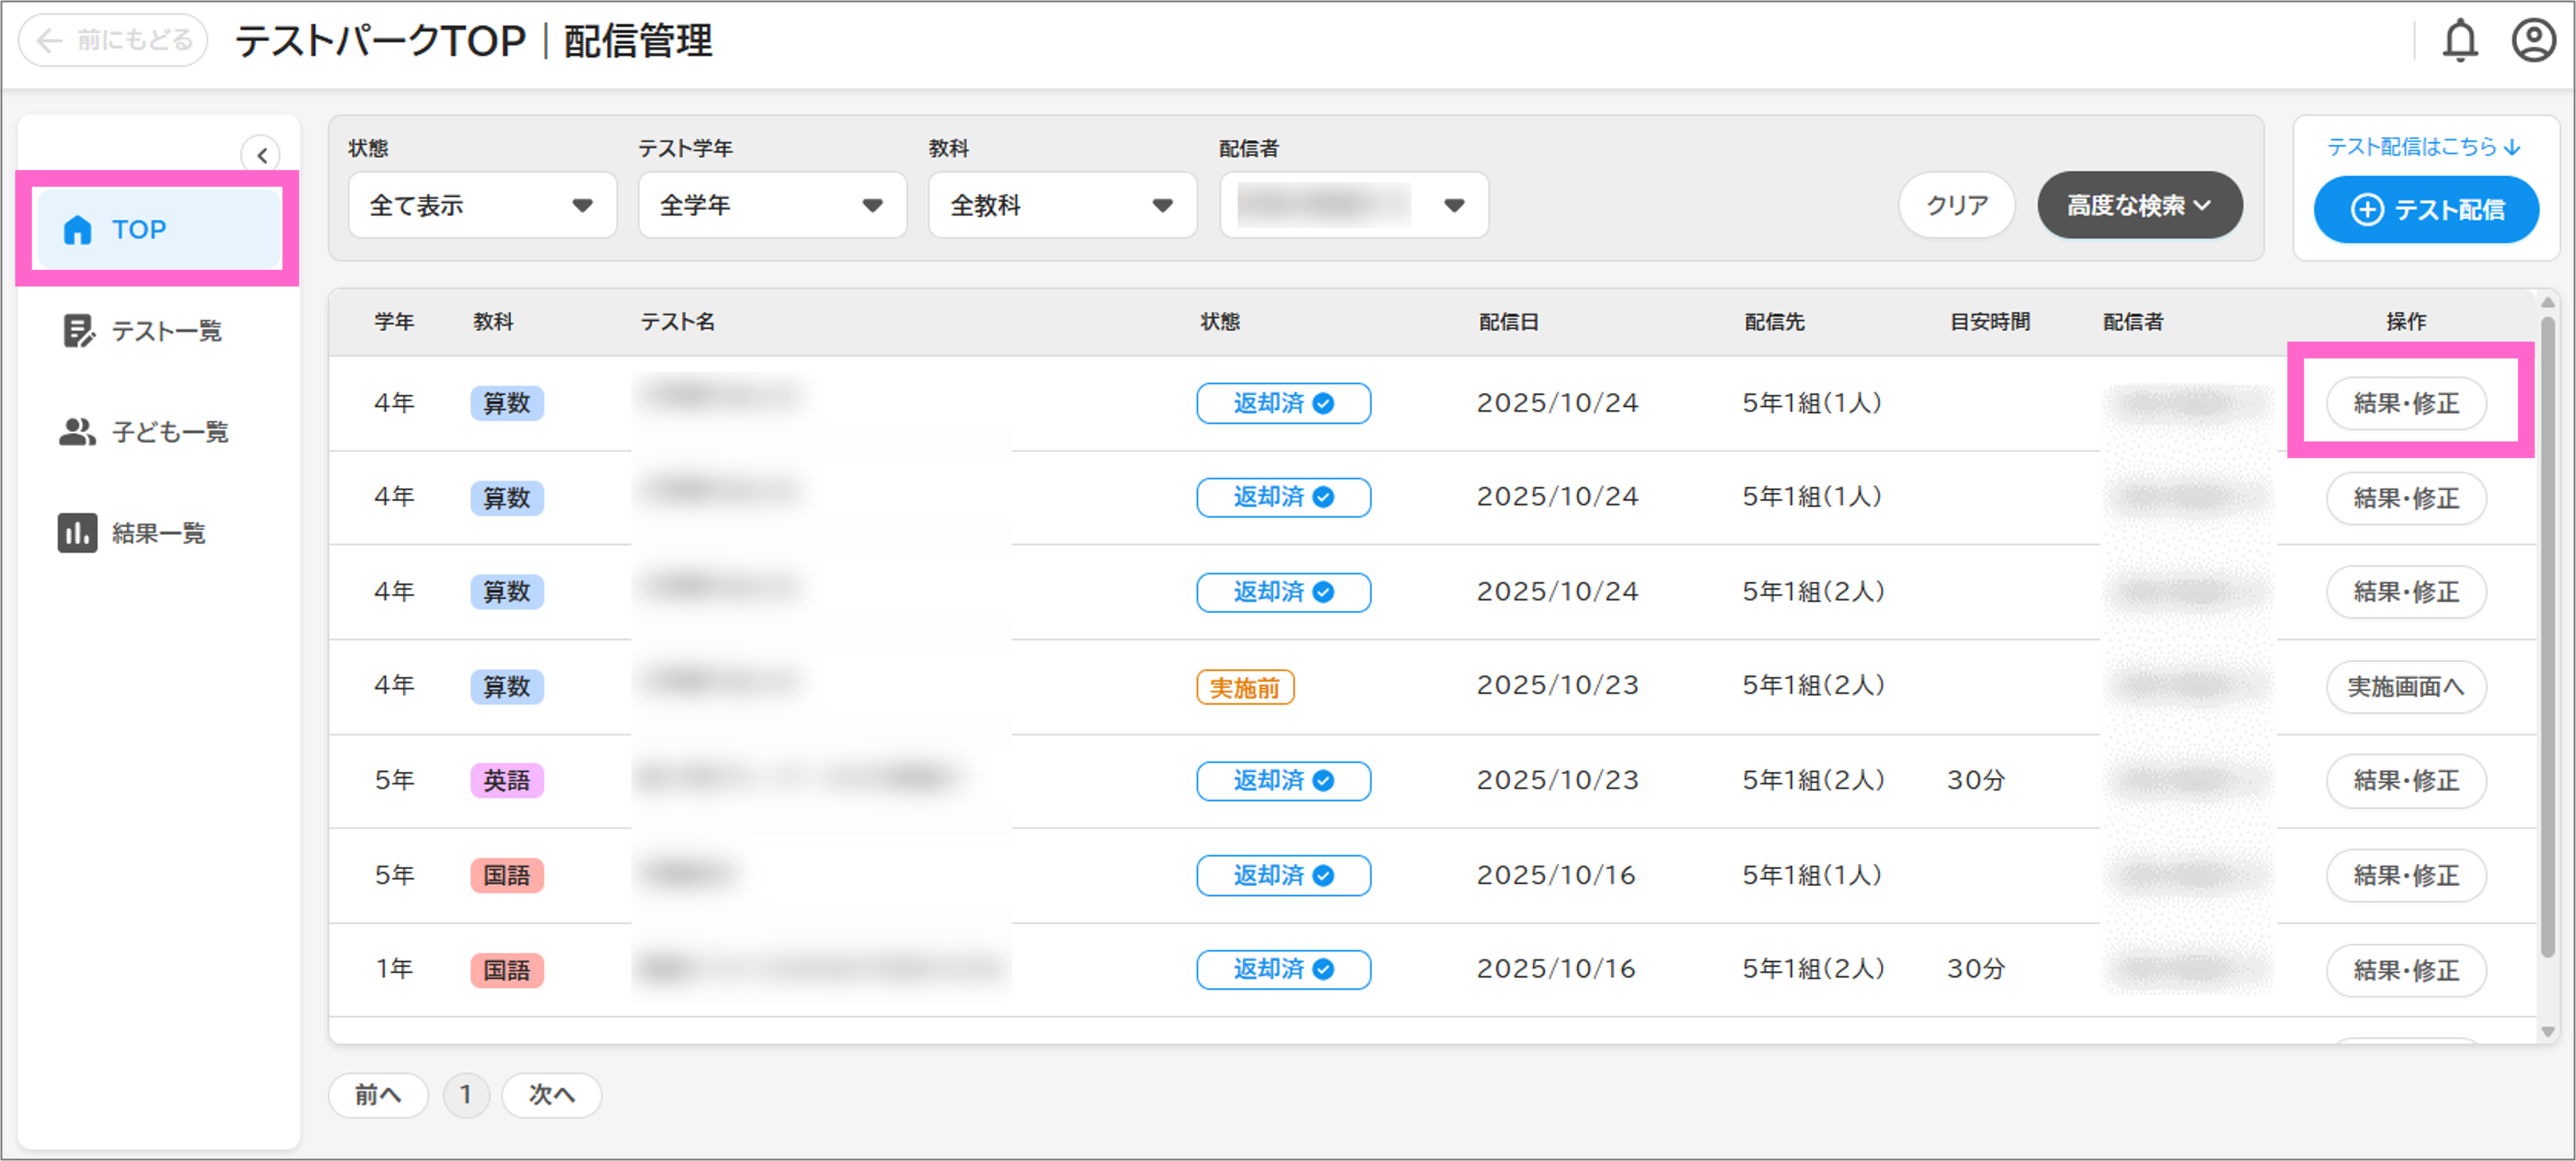This screenshot has height=1161, width=2576.
Task: Expand 高度な検索 advanced search
Action: click(2139, 206)
